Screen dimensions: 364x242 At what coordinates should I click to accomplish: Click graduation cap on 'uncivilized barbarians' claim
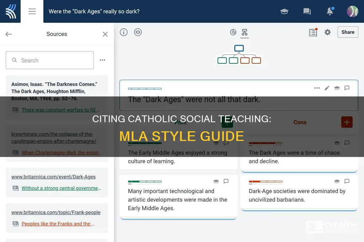pyautogui.click(x=337, y=181)
